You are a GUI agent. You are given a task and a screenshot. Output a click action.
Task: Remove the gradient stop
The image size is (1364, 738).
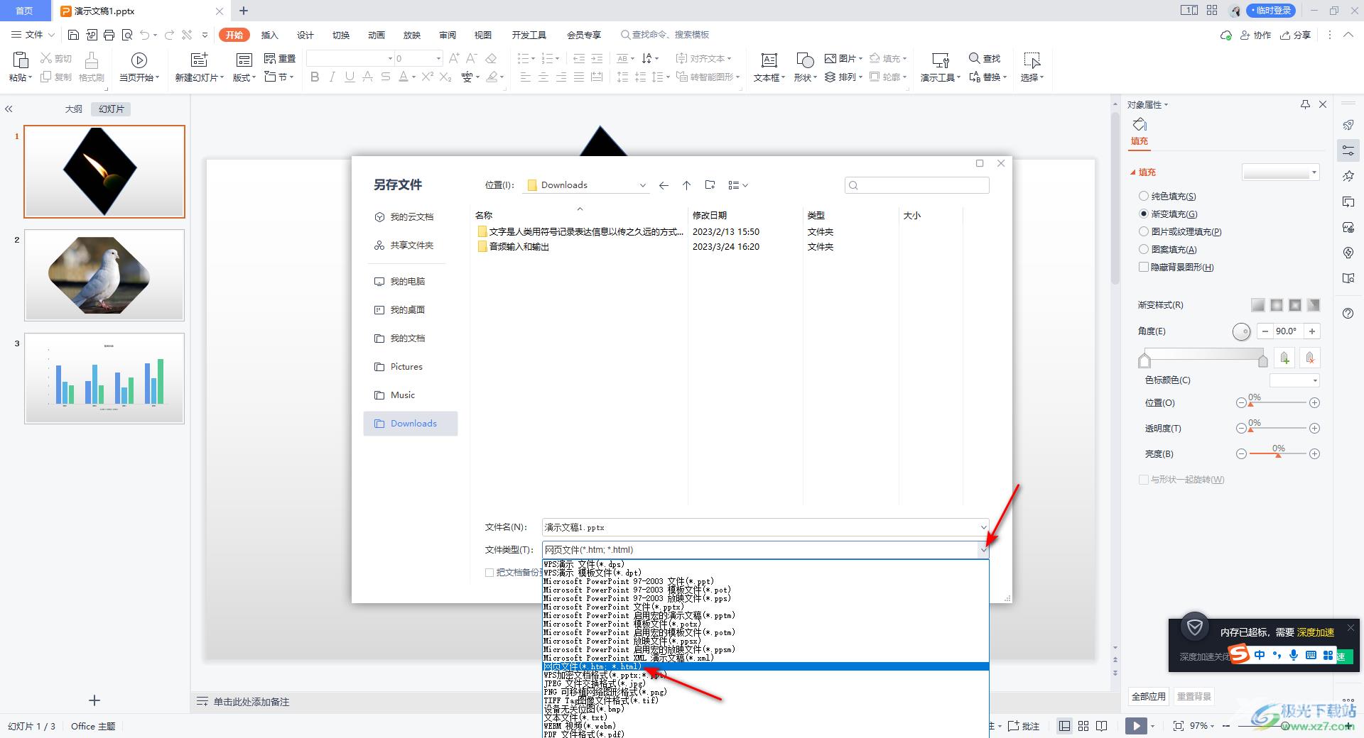click(x=1310, y=358)
